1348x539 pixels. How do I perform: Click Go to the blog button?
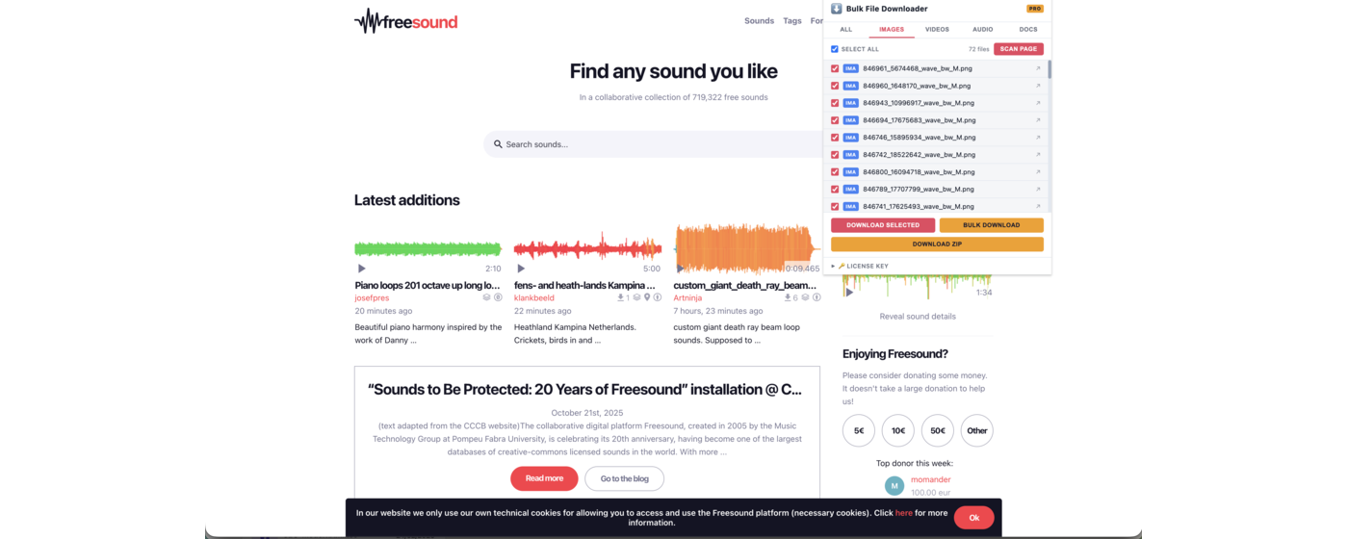tap(624, 478)
